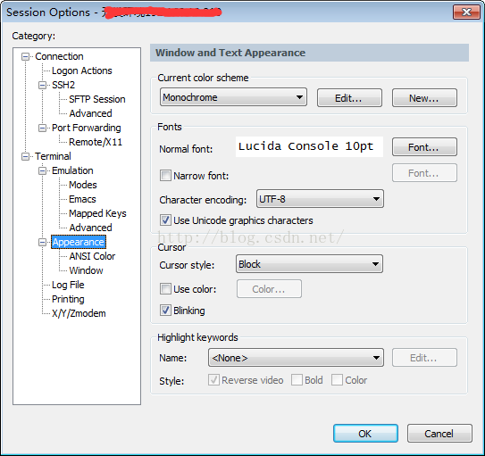Click the cursor Color... button
The width and height of the screenshot is (485, 456).
point(269,289)
